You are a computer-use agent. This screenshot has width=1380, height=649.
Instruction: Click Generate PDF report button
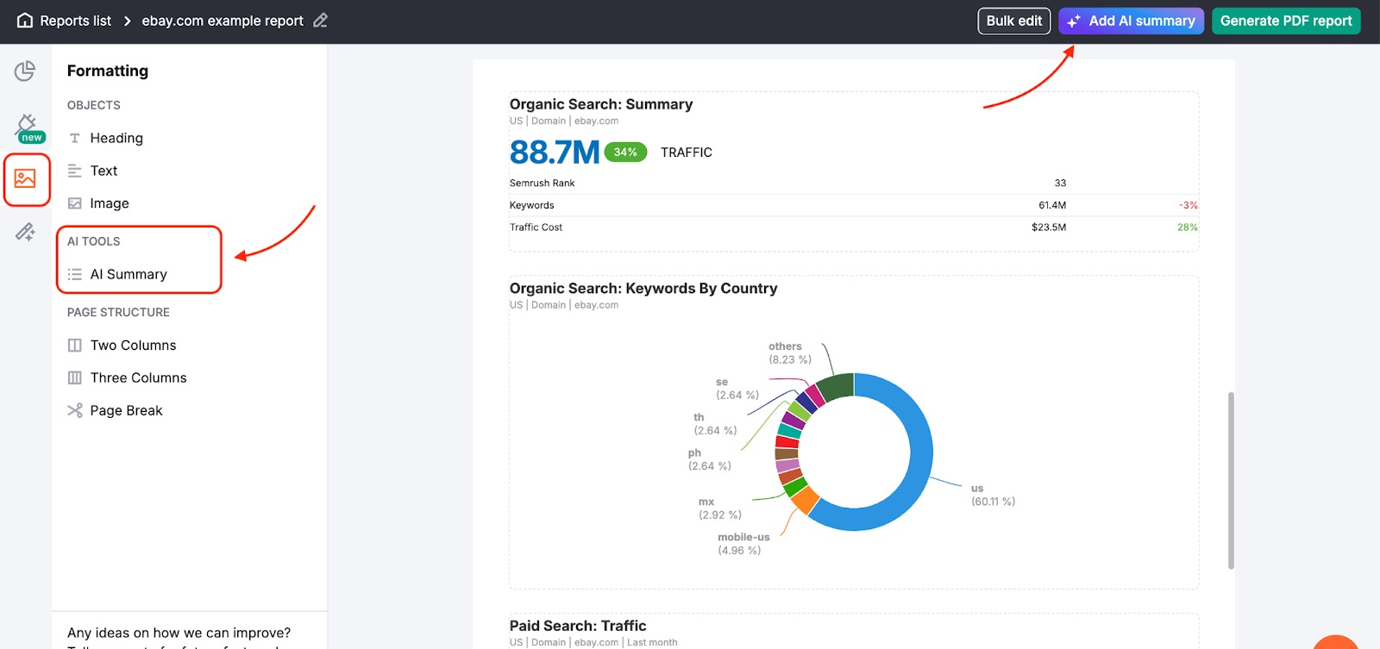pos(1286,21)
